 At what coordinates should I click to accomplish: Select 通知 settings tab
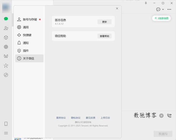(29, 43)
